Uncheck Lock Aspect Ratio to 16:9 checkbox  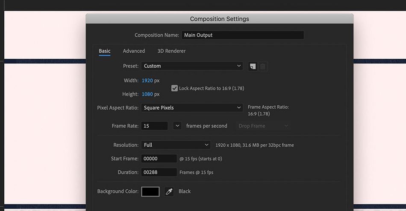[x=174, y=88]
